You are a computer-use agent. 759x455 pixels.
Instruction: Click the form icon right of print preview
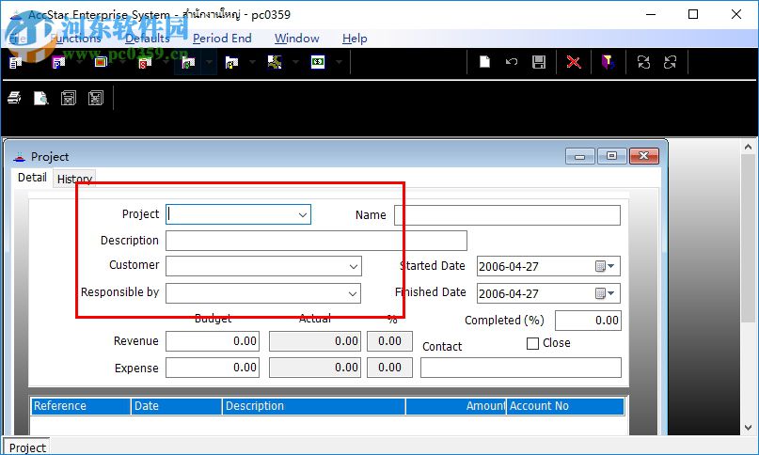coord(69,99)
